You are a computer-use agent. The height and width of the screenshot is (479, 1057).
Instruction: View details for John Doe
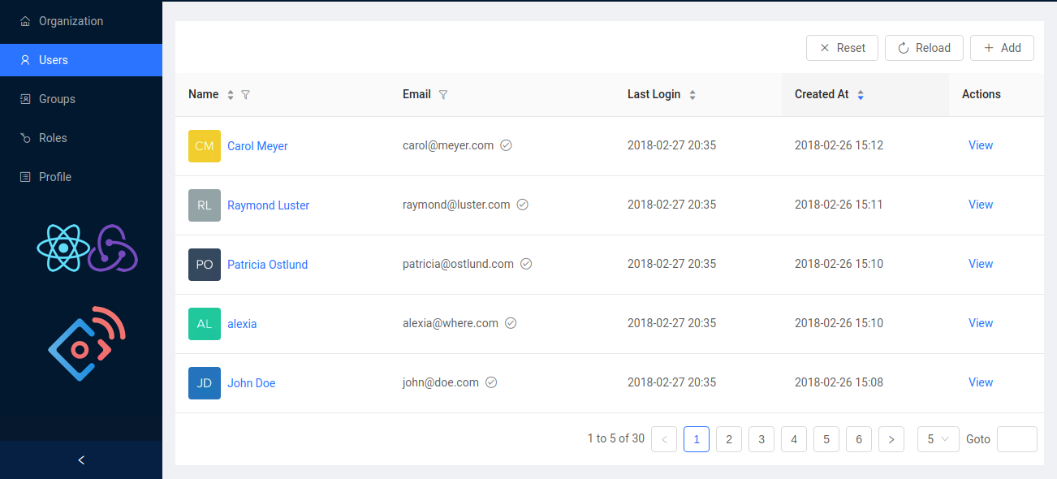(x=980, y=382)
